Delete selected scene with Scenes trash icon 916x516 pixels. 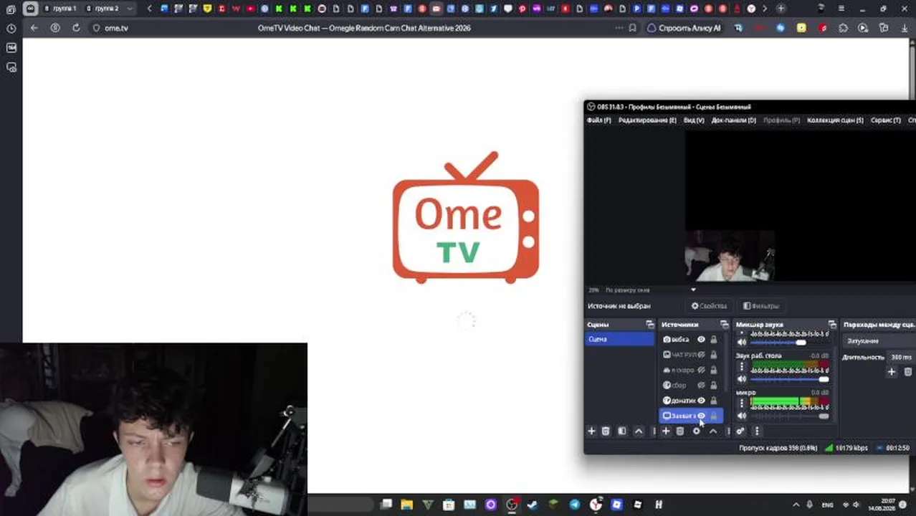pos(606,431)
